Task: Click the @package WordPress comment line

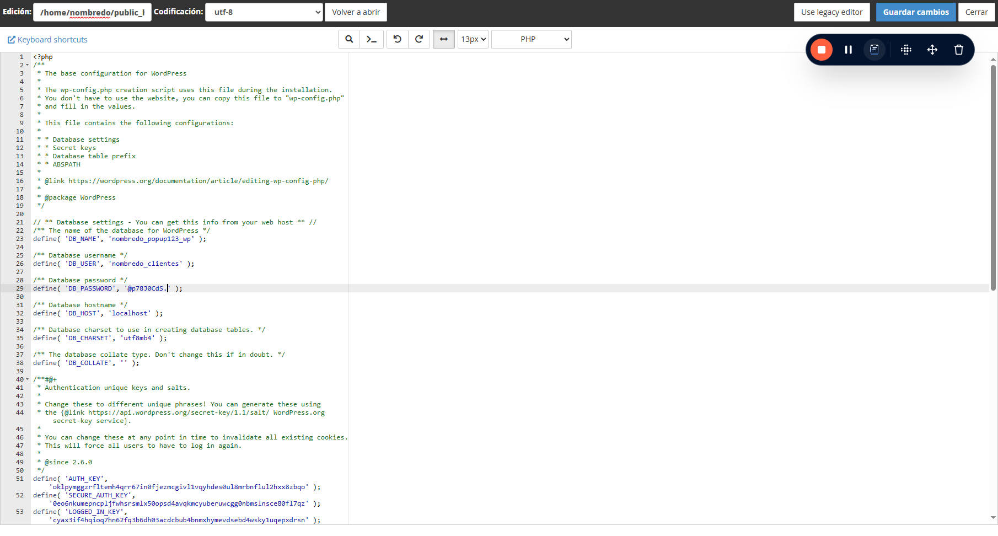Action: tap(76, 197)
